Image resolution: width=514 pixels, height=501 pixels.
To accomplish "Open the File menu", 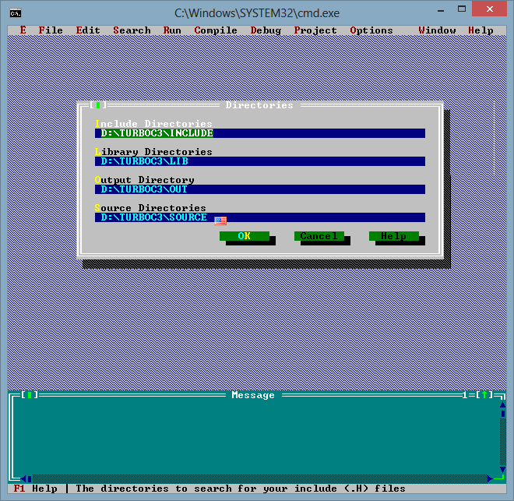I will pyautogui.click(x=51, y=30).
